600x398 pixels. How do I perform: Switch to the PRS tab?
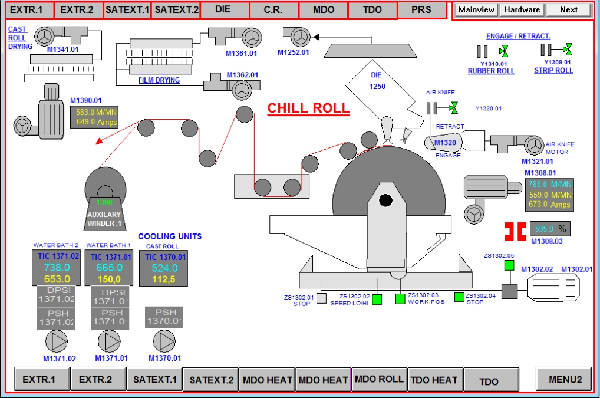click(421, 10)
